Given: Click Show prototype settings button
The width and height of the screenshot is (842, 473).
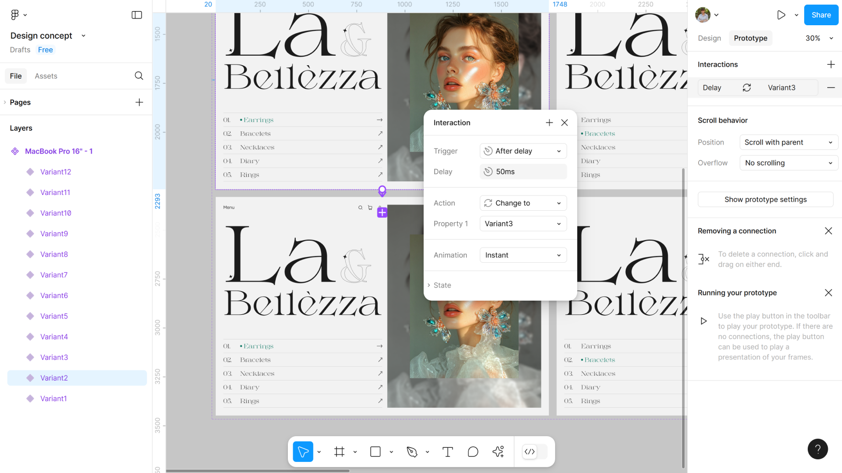Looking at the screenshot, I should (765, 200).
